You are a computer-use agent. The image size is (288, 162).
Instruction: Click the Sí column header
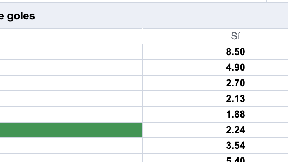click(x=235, y=36)
